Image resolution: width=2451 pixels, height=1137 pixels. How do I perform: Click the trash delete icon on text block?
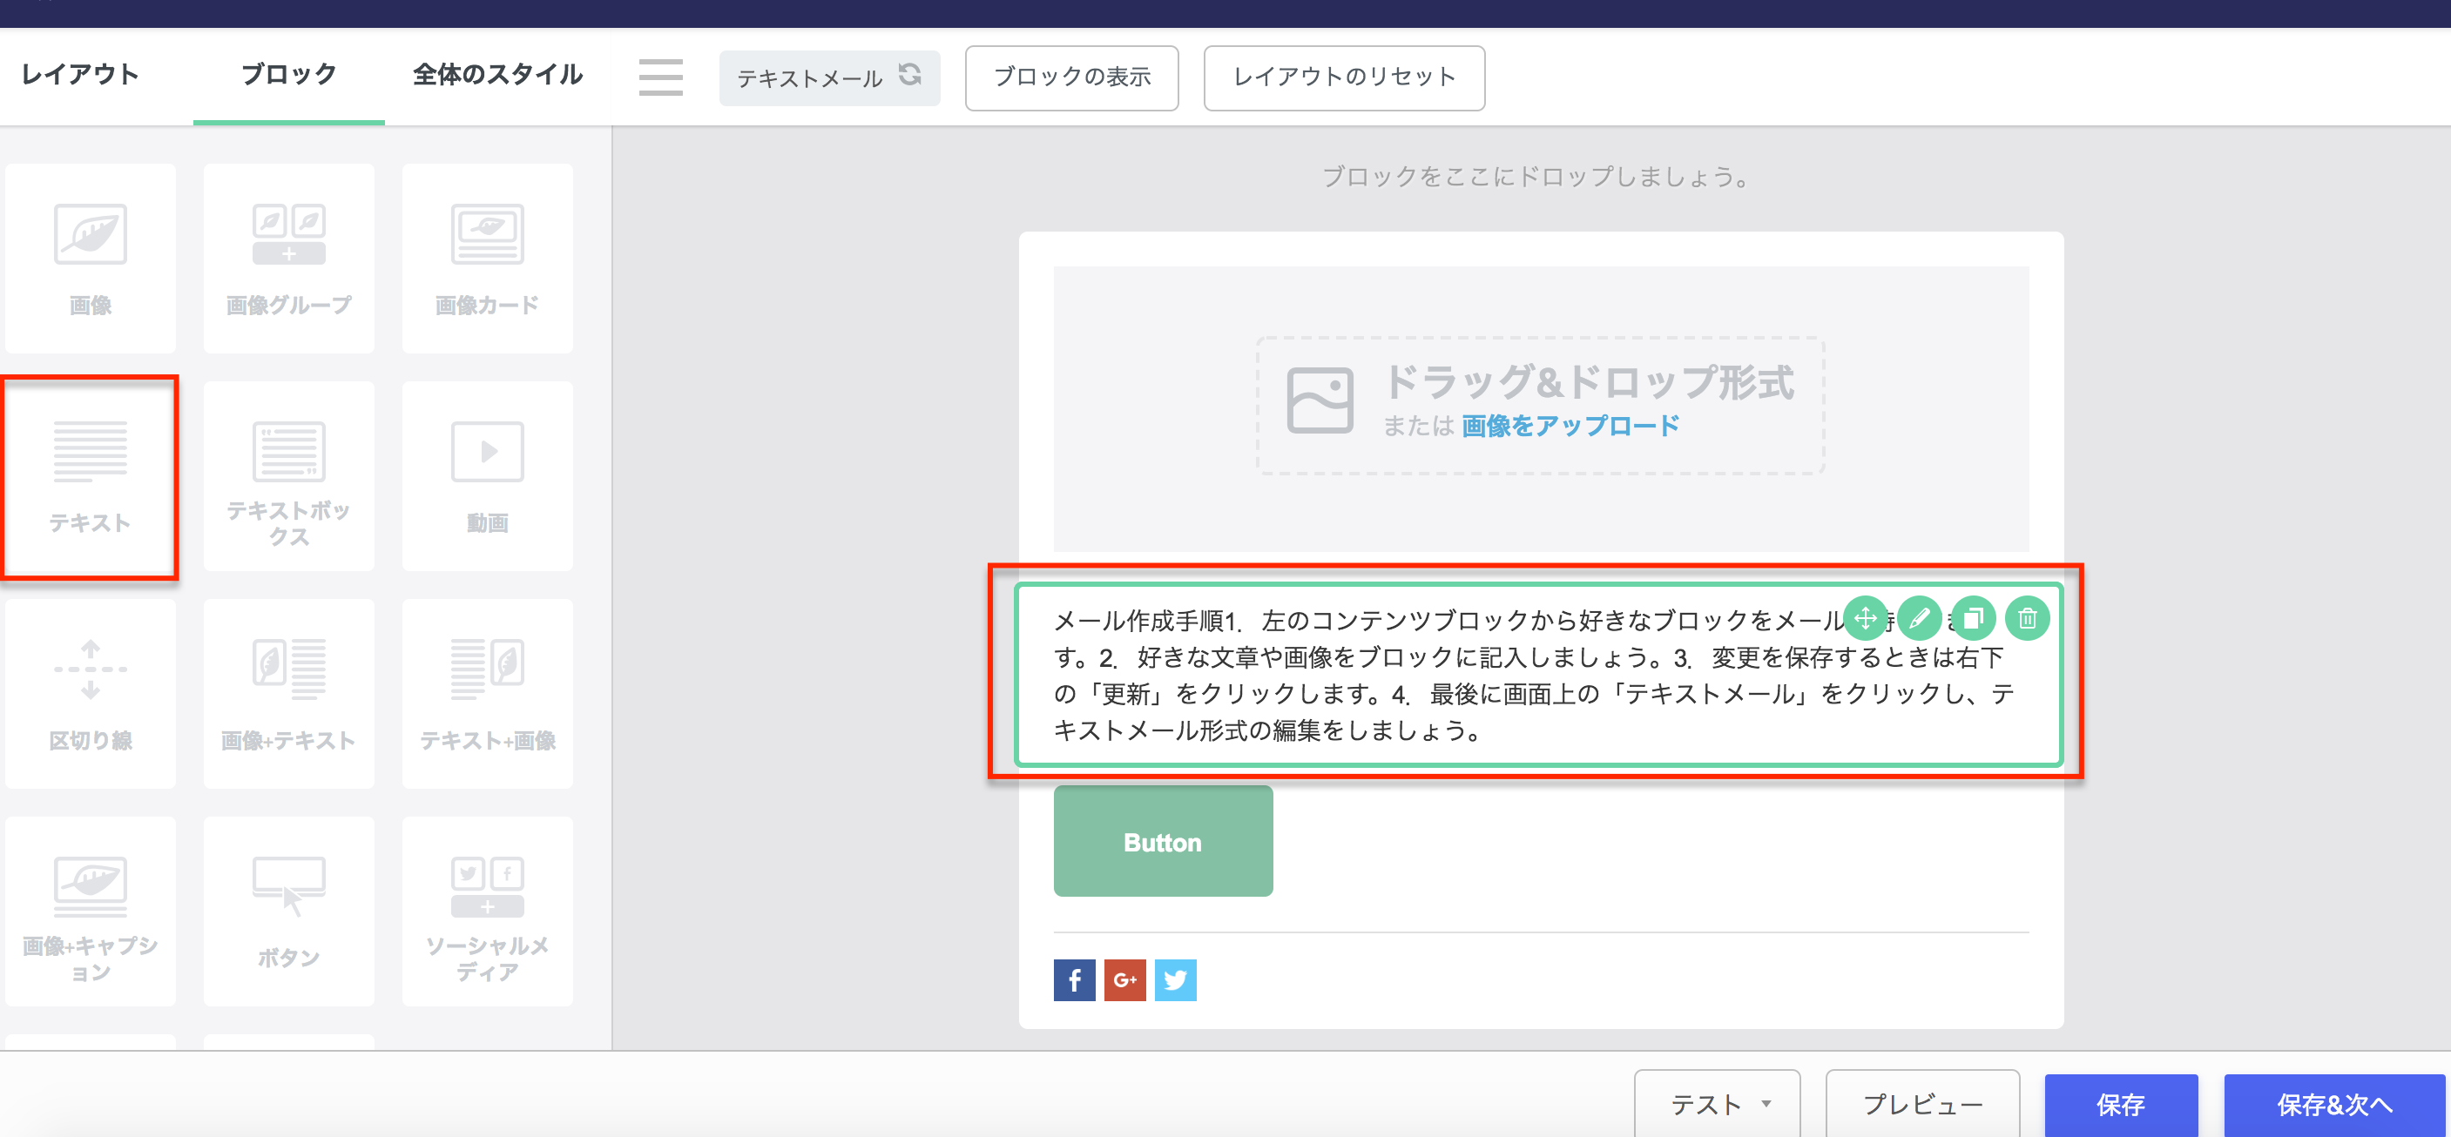click(x=2028, y=619)
